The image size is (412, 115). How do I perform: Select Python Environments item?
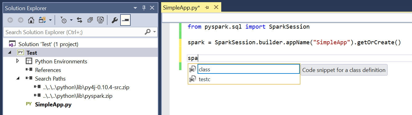(x=61, y=61)
